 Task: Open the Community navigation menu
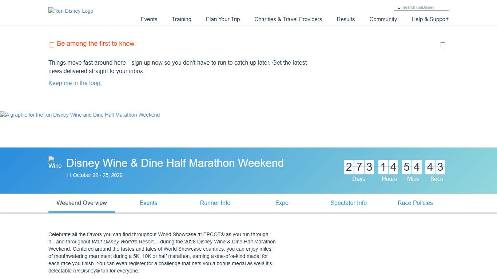pyautogui.click(x=383, y=19)
